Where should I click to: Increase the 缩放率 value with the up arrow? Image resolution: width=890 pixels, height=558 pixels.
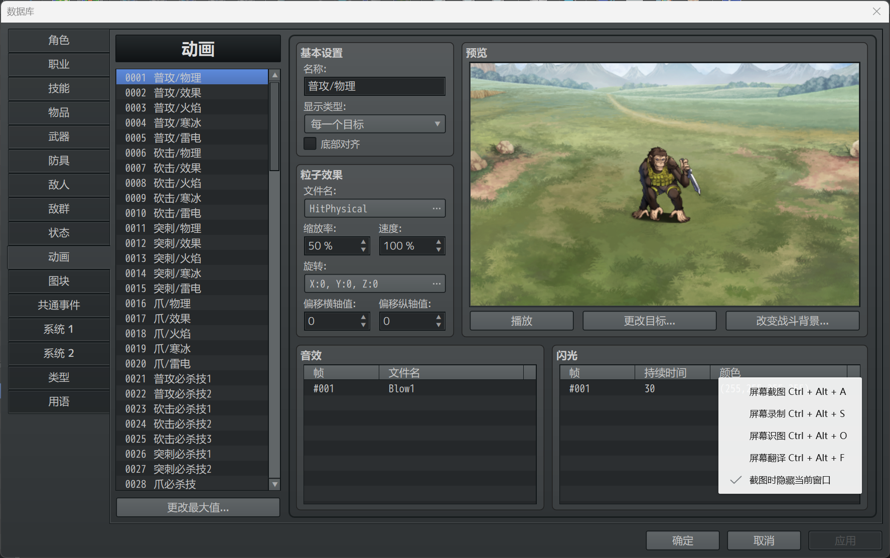coord(364,242)
